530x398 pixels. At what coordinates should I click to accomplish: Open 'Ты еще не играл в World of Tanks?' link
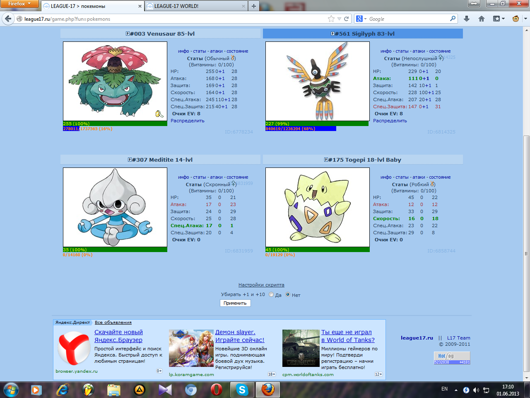click(x=348, y=336)
